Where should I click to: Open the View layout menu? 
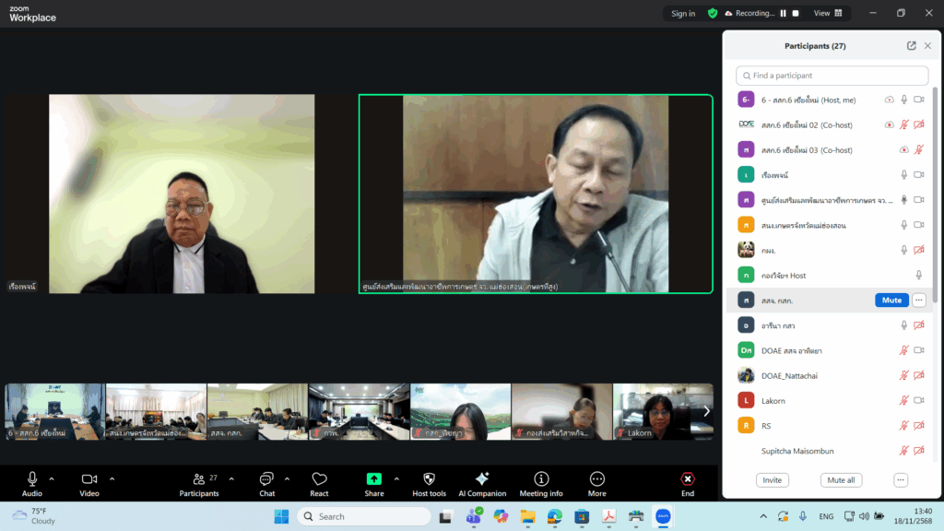coord(828,13)
